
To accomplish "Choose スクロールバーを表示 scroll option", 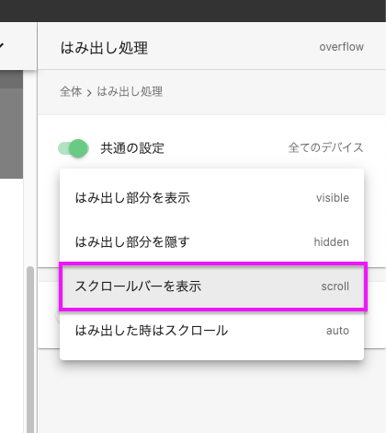I will click(211, 287).
